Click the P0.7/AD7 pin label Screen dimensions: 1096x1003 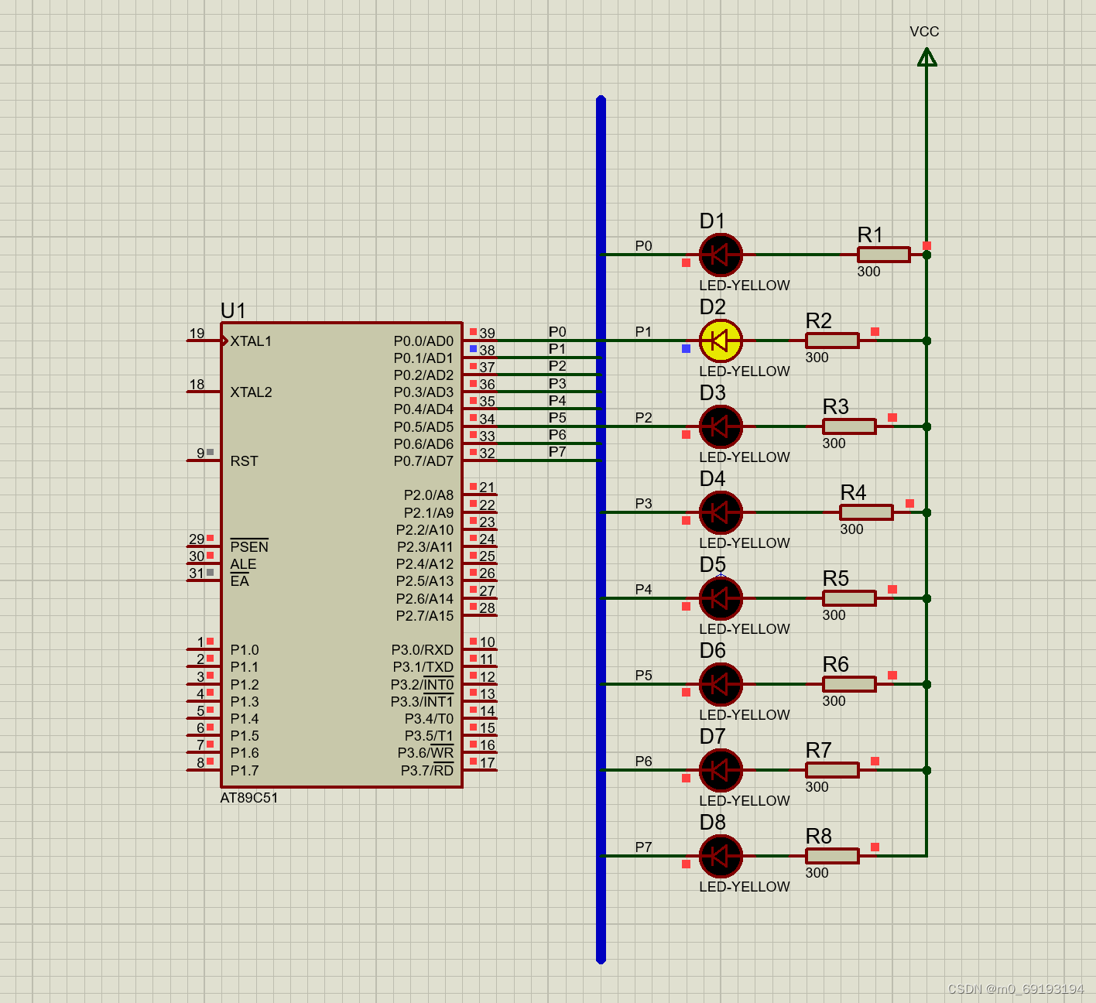point(423,461)
